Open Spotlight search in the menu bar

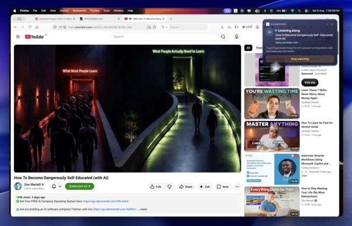pyautogui.click(x=299, y=10)
